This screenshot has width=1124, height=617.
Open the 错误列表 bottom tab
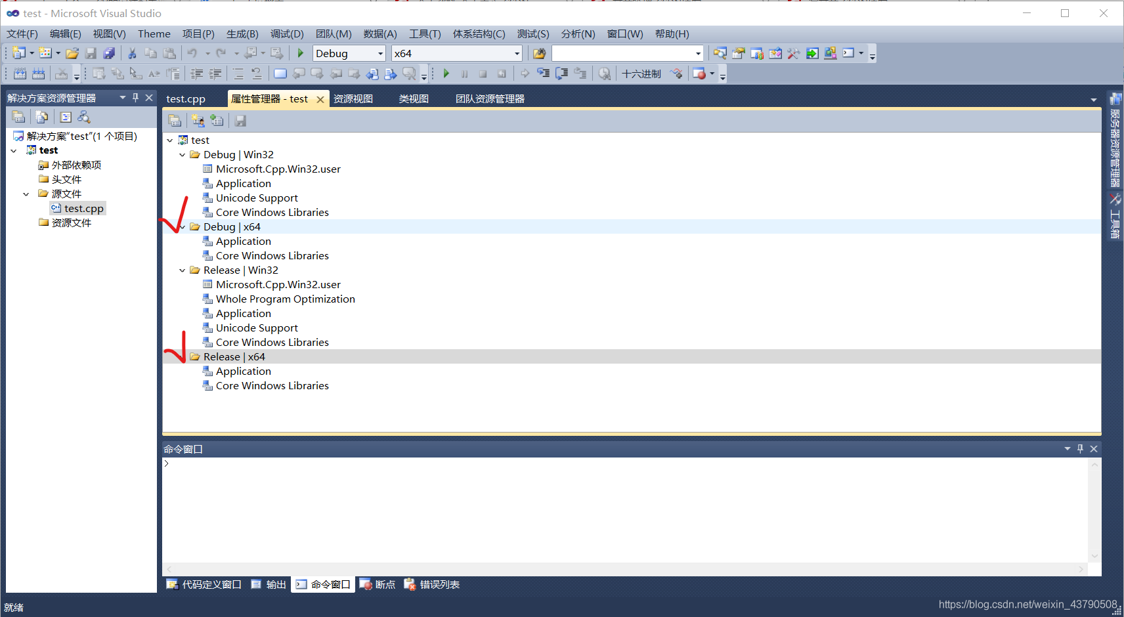click(x=432, y=584)
